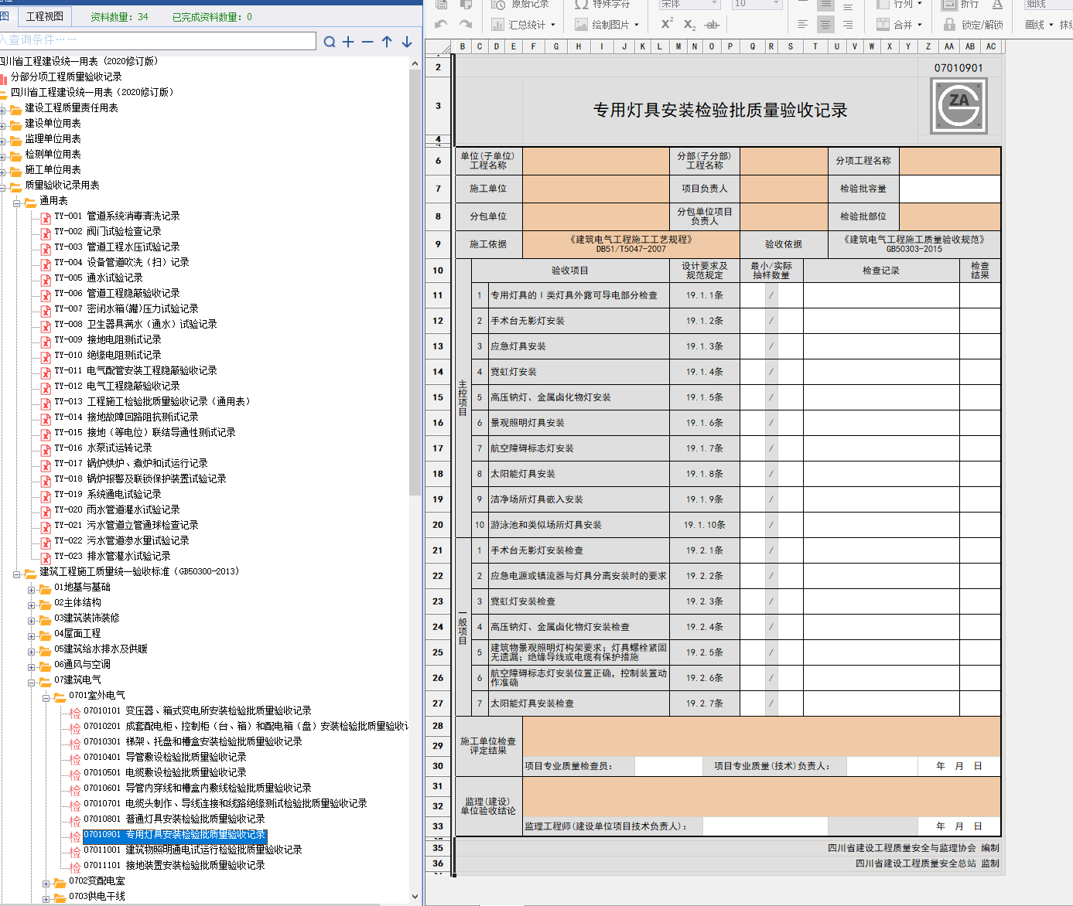Click the PDF icon next to TY-001 管道系统消毒清洗记录
Screen dimensions: 1073x906
[x=46, y=217]
